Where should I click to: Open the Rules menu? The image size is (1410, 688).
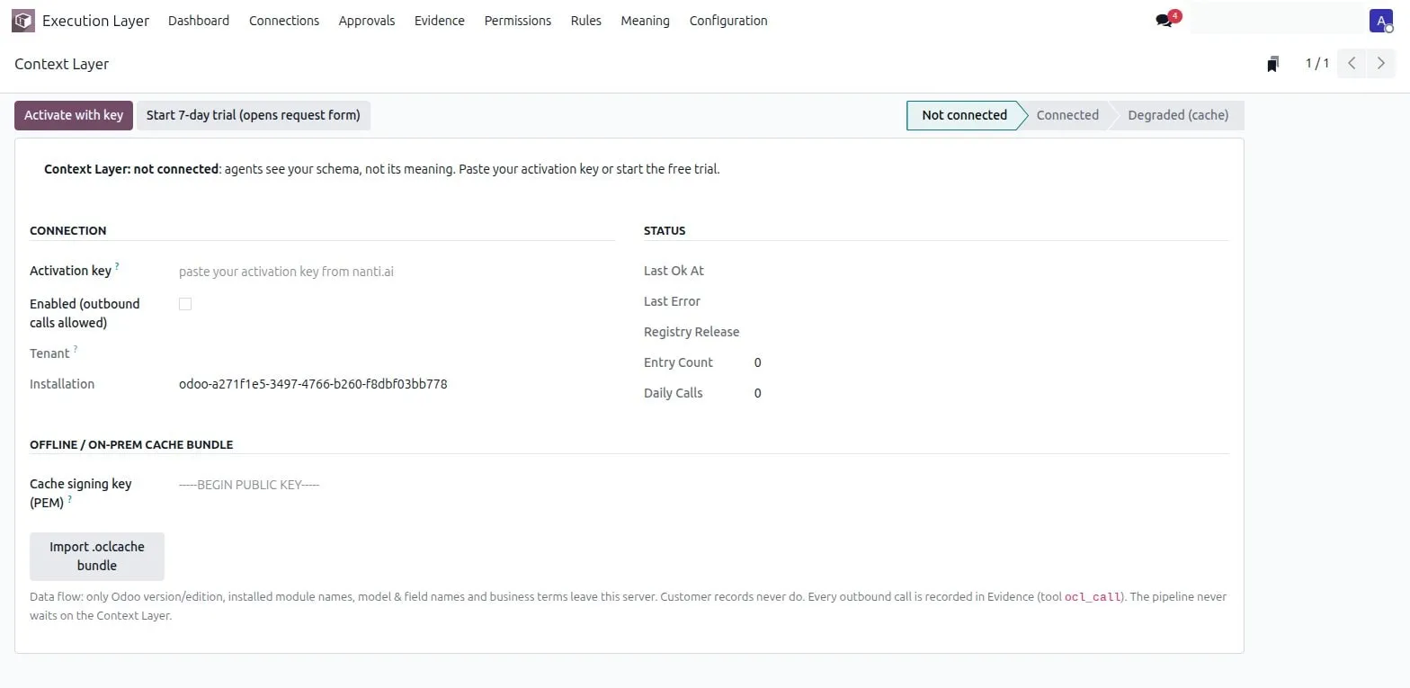point(586,20)
